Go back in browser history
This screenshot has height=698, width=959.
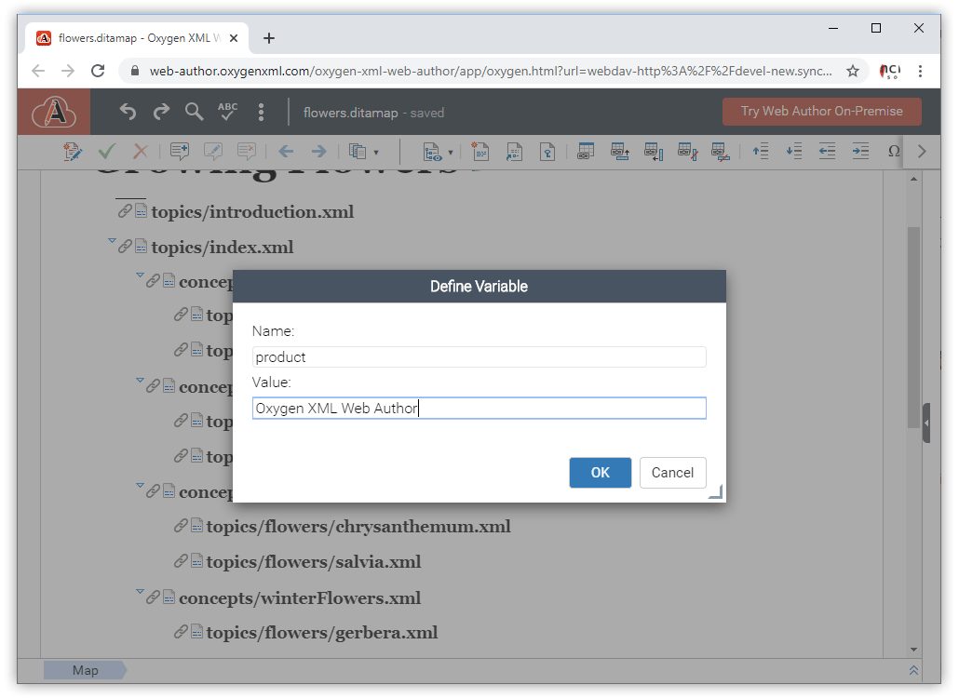click(x=38, y=71)
